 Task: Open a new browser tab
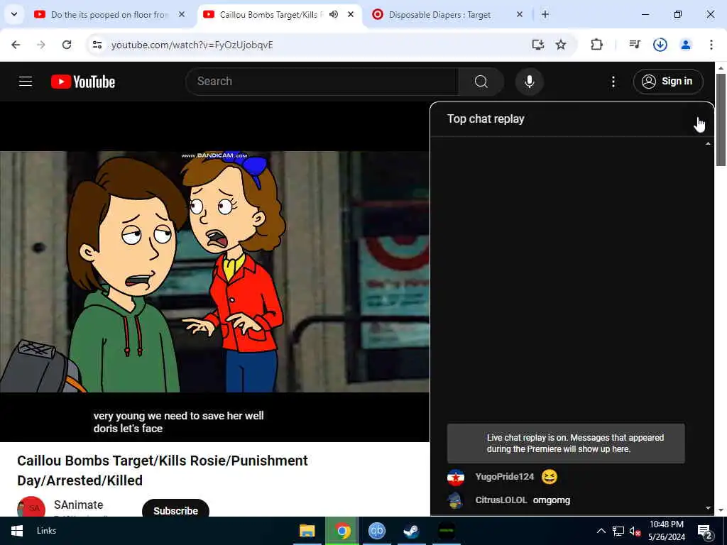click(545, 14)
